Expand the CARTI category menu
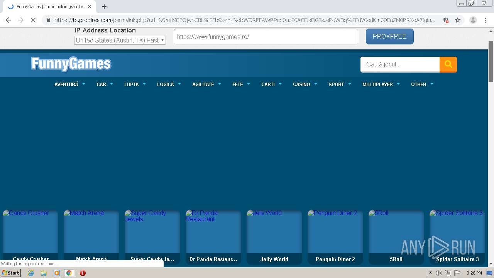Screen dimensions: 494x278 (x=272, y=84)
